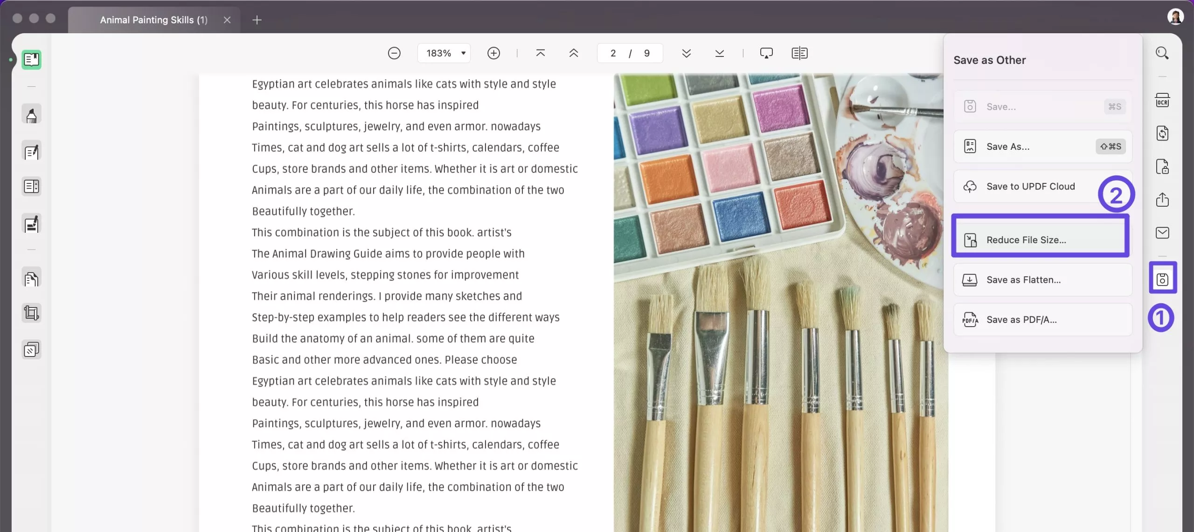Jump to the last page arrow

719,53
